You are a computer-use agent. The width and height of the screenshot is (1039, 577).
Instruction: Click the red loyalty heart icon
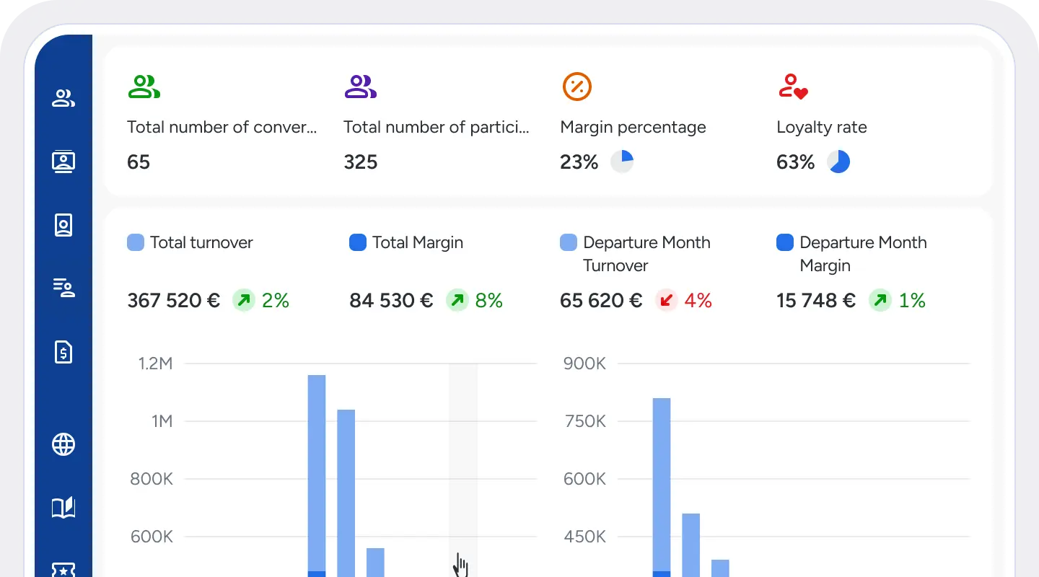(x=793, y=87)
